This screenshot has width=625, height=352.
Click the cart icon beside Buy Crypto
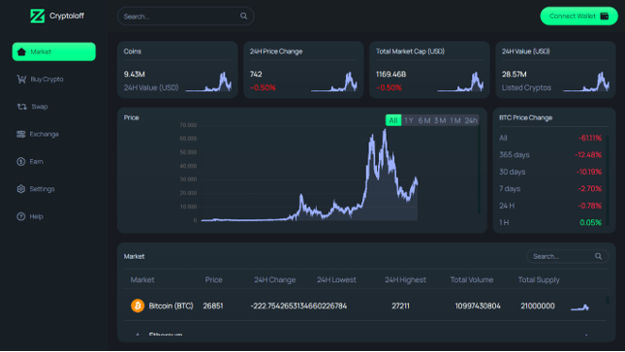pyautogui.click(x=21, y=79)
